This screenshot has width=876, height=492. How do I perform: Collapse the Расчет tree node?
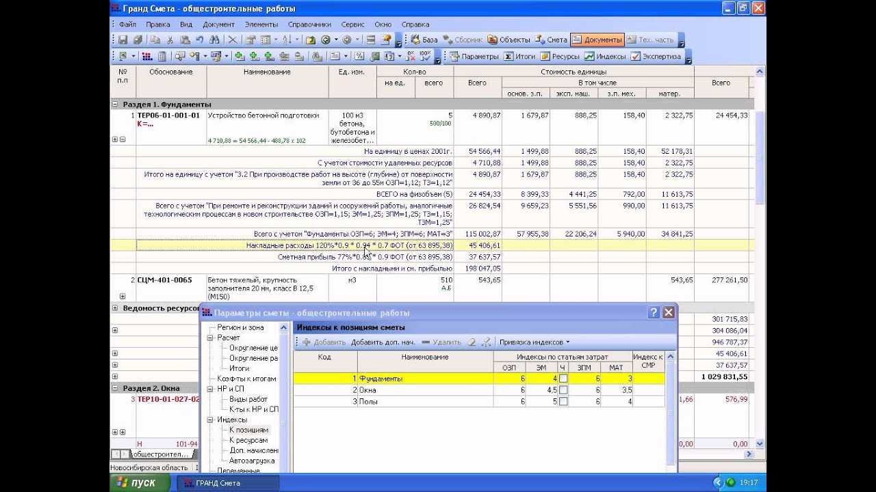click(210, 338)
